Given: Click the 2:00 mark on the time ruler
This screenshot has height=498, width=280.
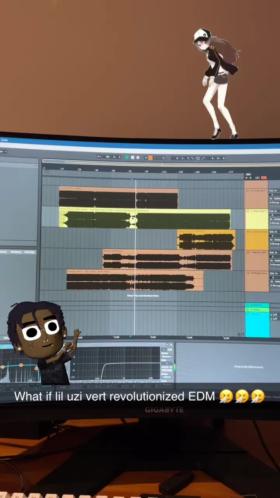Looking at the screenshot, I should pos(116,337).
